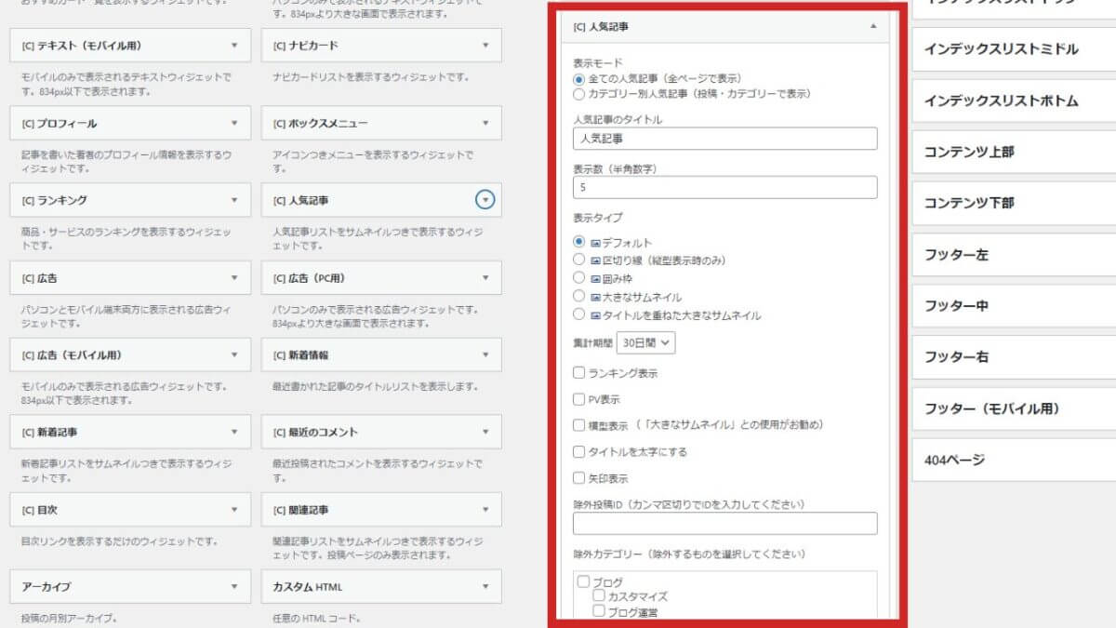Expand the [C] ナビカード widget
Screen dimensions: 1116x628
tap(484, 45)
